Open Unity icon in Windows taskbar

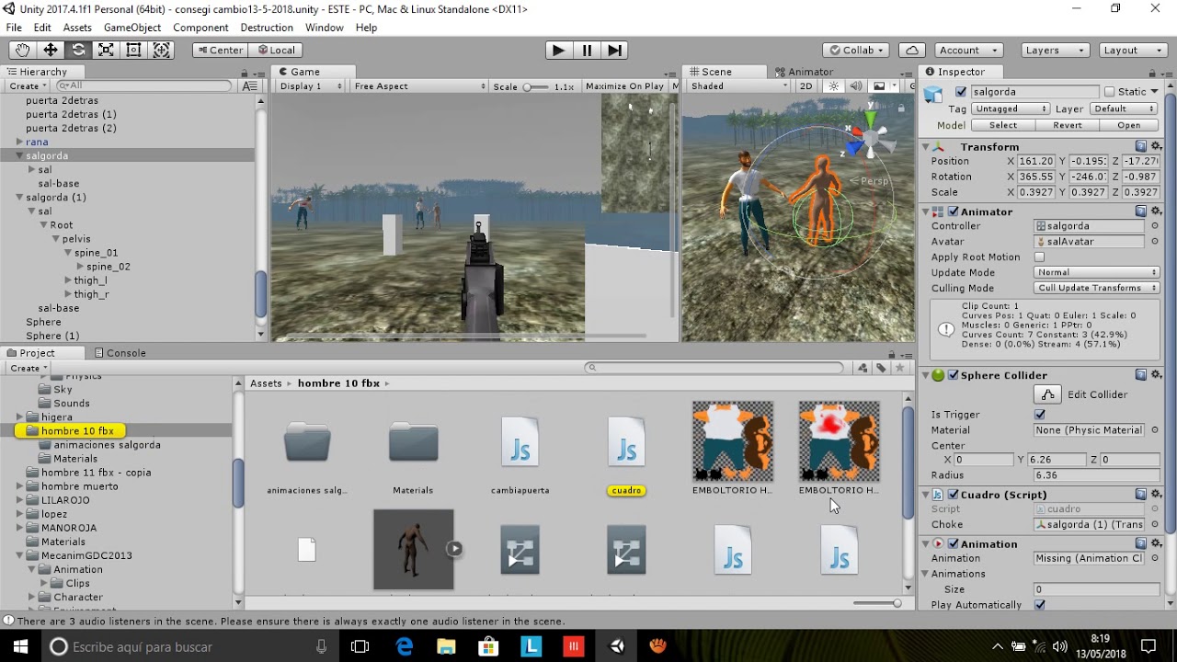(x=617, y=646)
